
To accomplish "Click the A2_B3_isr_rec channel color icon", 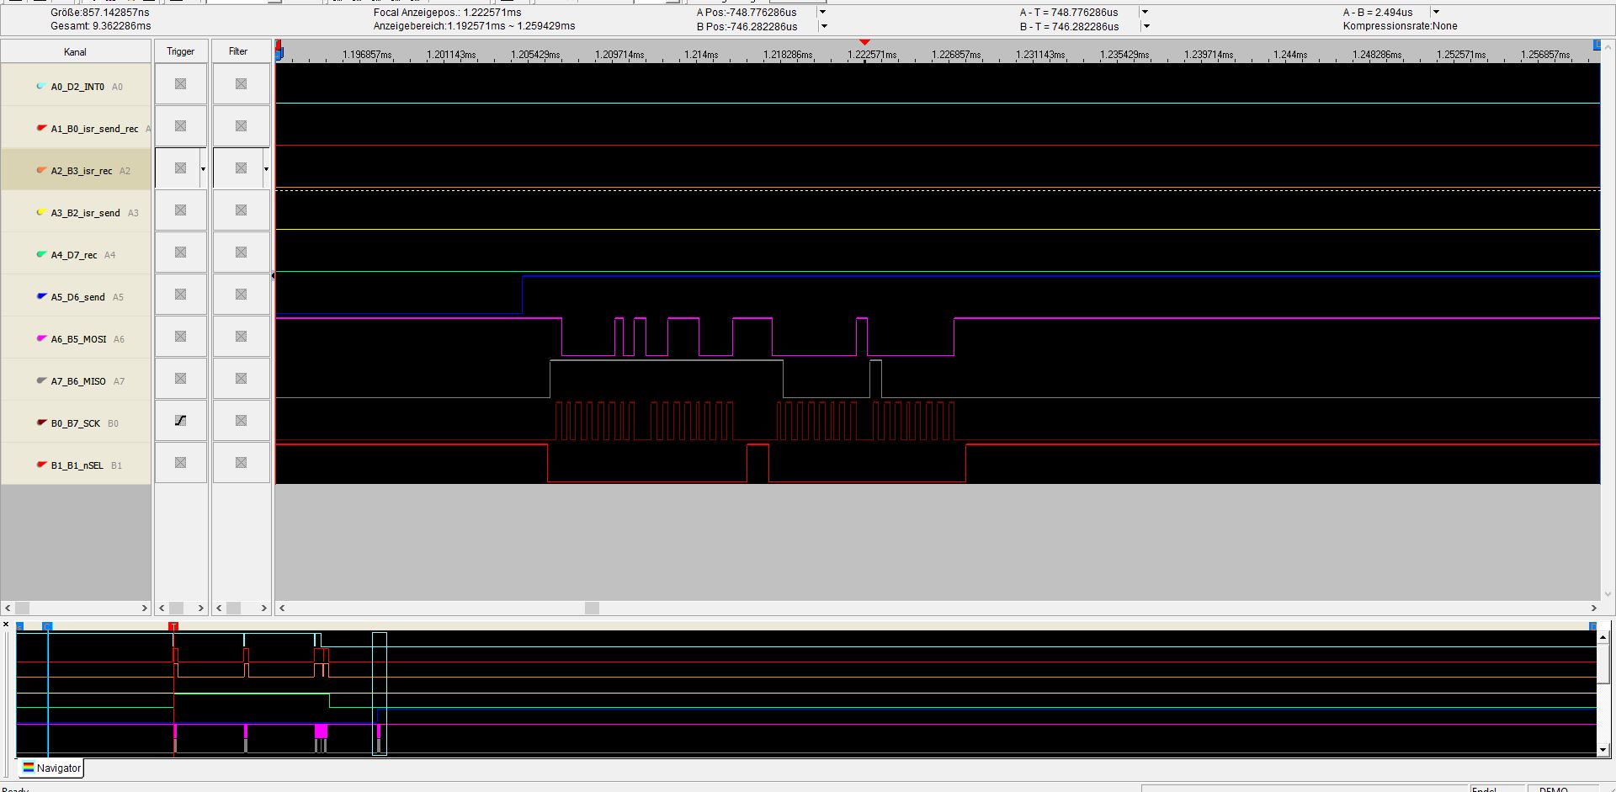I will [x=40, y=170].
